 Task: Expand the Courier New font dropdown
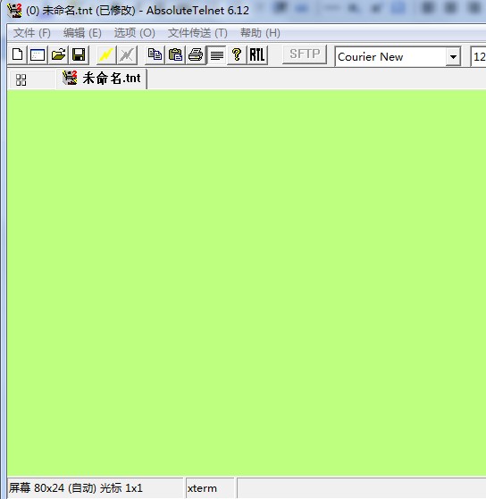[x=453, y=57]
